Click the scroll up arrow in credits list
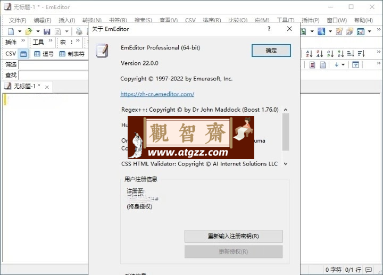 click(286, 110)
